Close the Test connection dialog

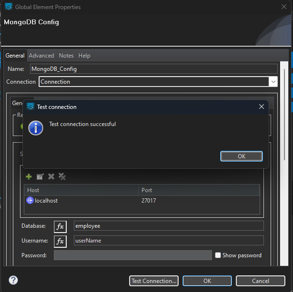point(261,107)
